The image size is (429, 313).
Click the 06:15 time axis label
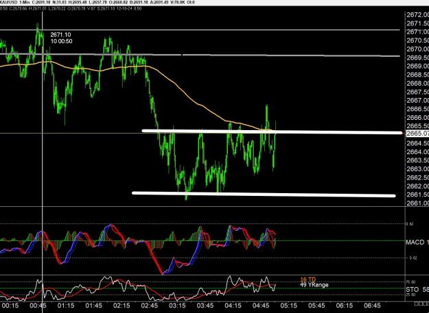click(345, 305)
